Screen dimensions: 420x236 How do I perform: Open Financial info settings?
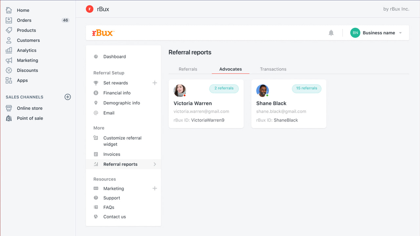coord(117,93)
